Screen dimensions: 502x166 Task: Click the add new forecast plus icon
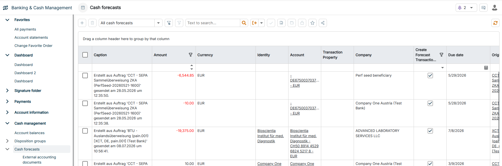tap(82, 23)
